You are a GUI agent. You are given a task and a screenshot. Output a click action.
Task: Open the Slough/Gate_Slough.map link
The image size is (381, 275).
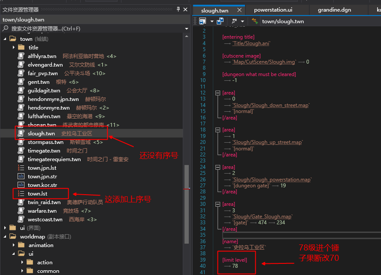coord(263,217)
